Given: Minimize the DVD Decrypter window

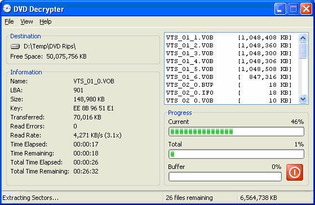Looking at the screenshot, I should 280,9.
